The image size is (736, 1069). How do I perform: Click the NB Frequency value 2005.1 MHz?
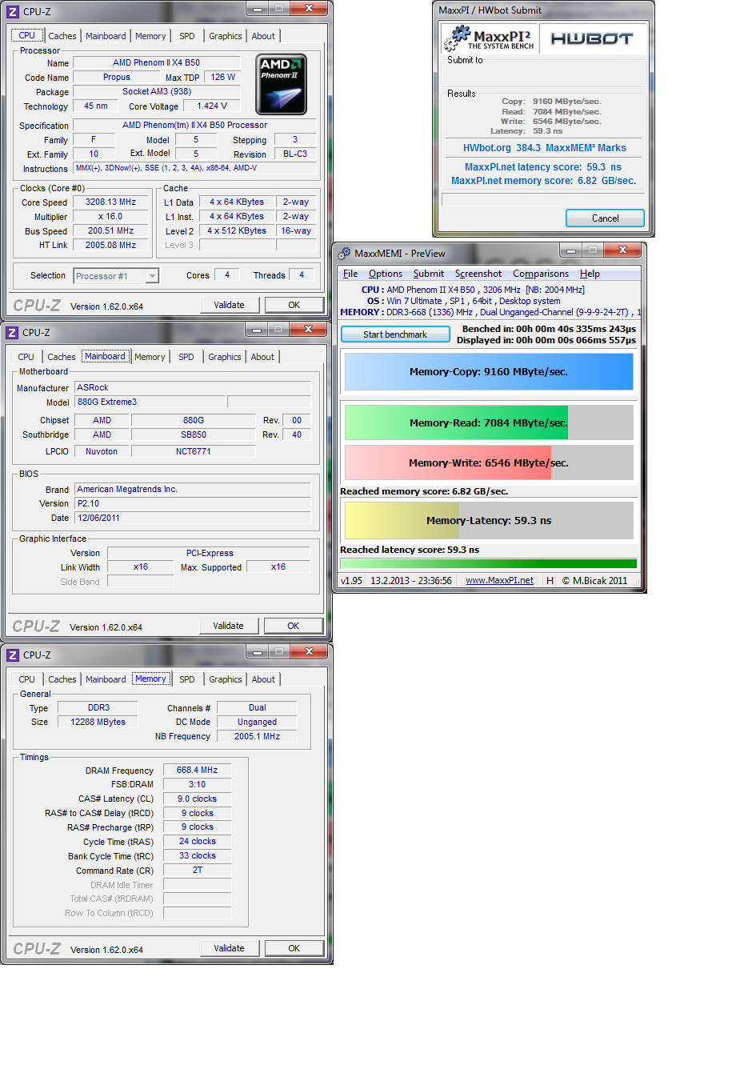tap(257, 736)
